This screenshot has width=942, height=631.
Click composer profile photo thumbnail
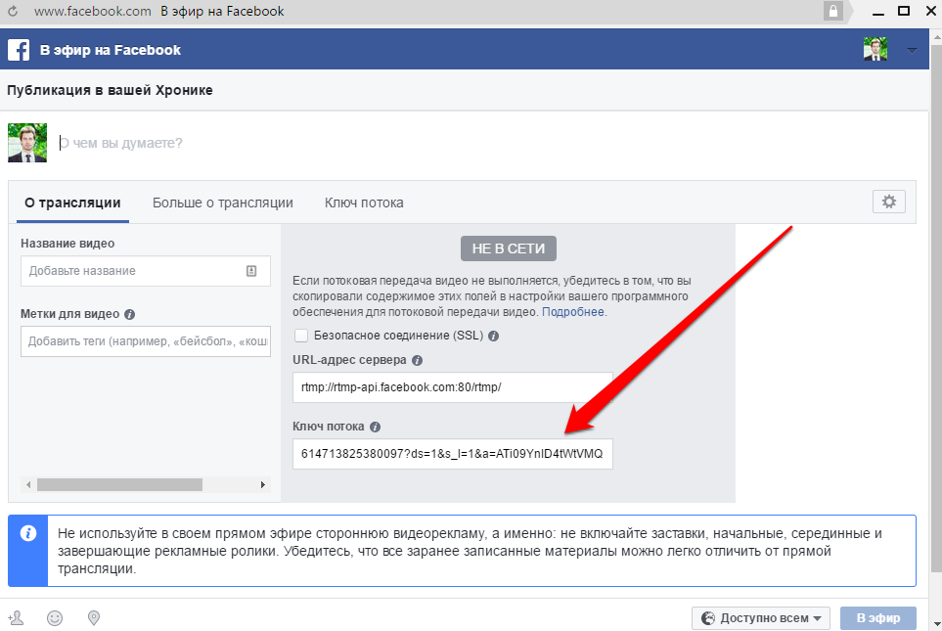click(27, 143)
